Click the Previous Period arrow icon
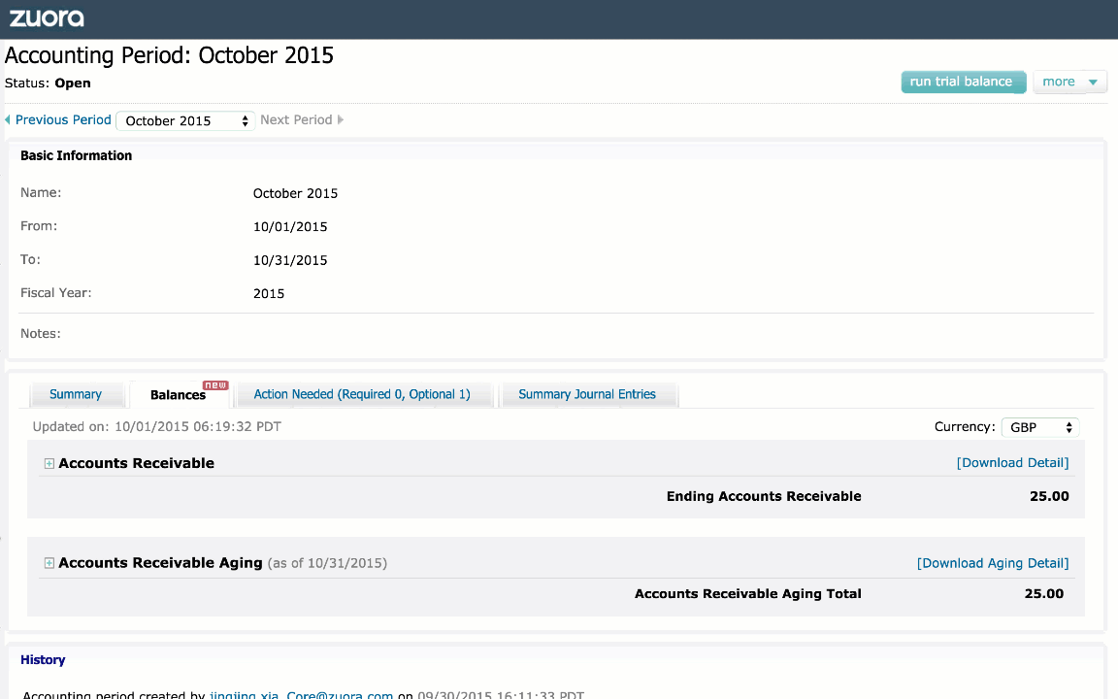Image resolution: width=1118 pixels, height=699 pixels. coord(8,119)
